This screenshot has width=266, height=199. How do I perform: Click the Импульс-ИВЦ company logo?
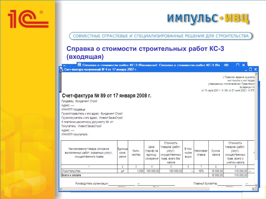tap(208, 19)
